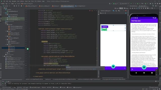Image resolution: width=161 pixels, height=90 pixels.
Task: Collapse the Gradle Scripts node
Action: click(3, 56)
